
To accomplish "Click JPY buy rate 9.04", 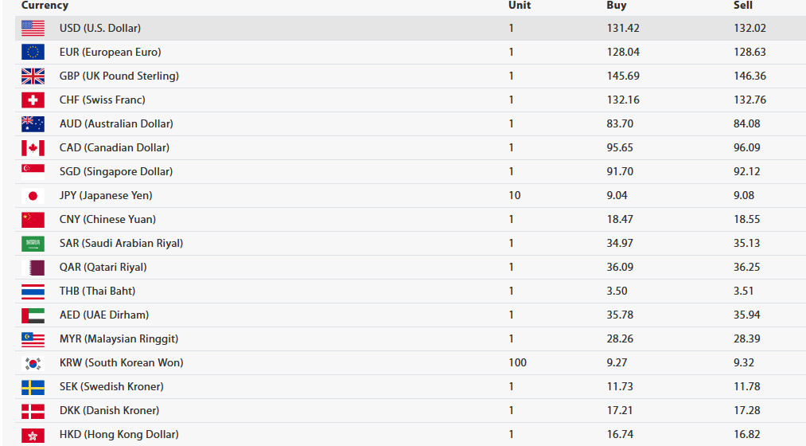I will tap(617, 195).
